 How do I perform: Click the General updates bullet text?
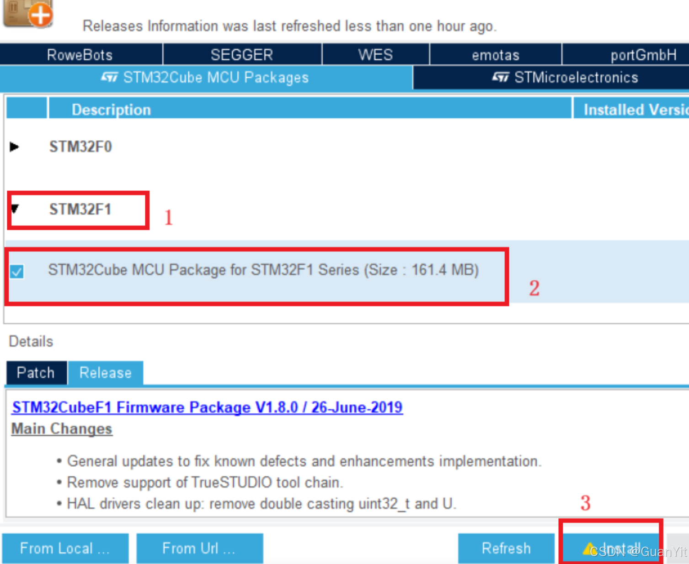[x=304, y=461]
